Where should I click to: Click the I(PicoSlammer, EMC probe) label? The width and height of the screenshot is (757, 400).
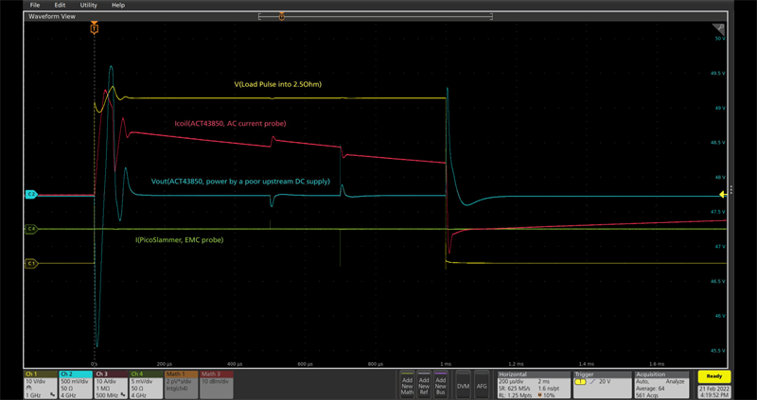click(x=180, y=239)
